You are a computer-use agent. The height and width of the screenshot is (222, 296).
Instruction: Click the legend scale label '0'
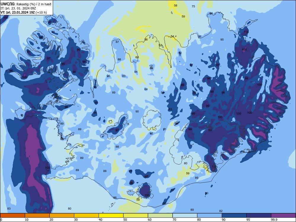click(x=1, y=220)
